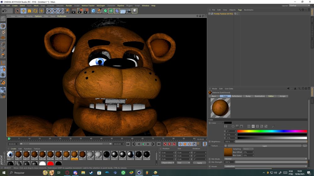Viewport: 314px width, 176px height.
Task: Click the Undo arrow icon
Action: (4, 11)
